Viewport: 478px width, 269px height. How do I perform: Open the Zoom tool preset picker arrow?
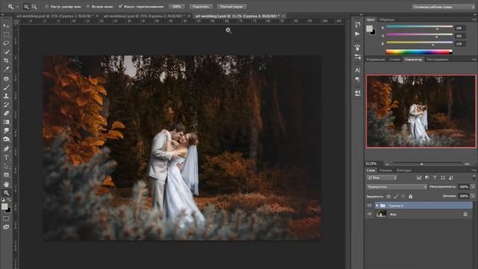pos(17,7)
